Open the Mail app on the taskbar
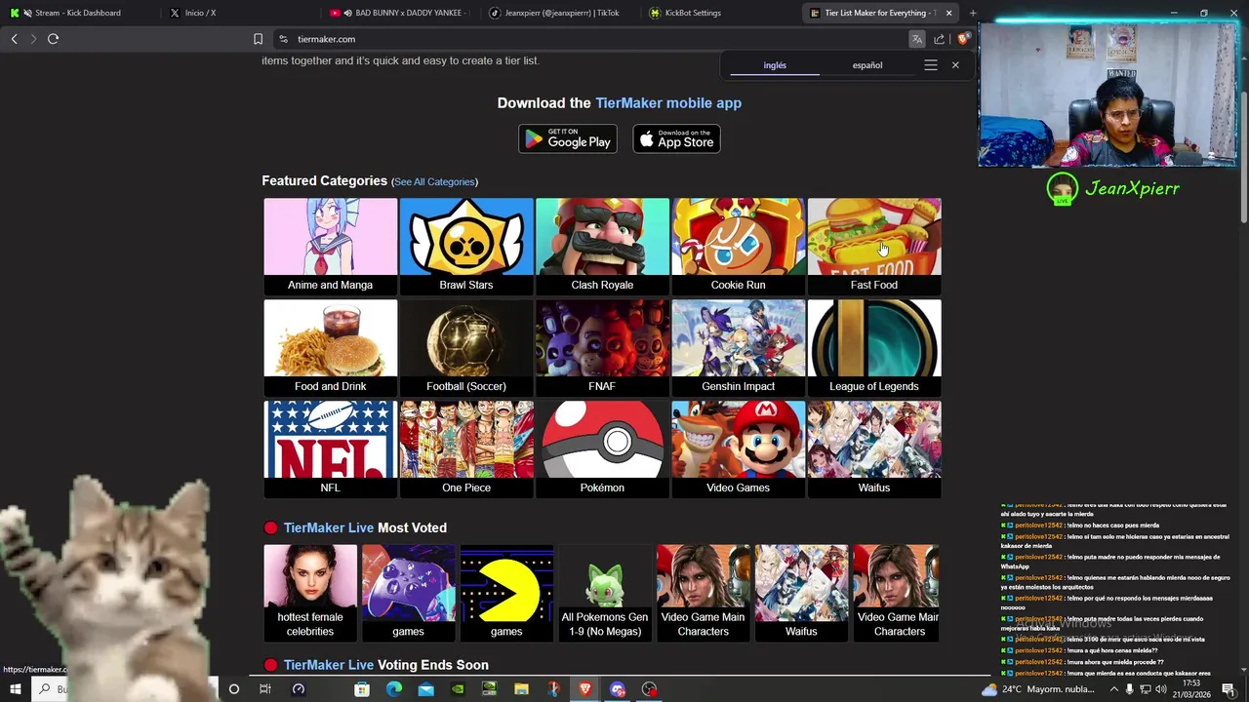The image size is (1249, 702). tap(426, 689)
